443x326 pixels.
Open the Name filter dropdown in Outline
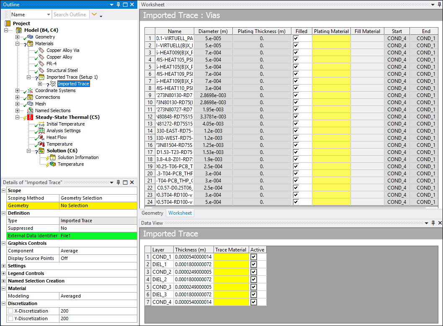pos(48,15)
